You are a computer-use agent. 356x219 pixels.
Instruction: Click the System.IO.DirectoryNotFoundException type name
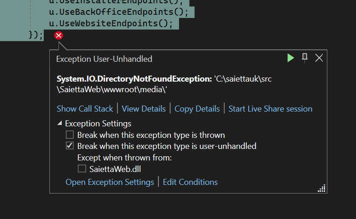[134, 79]
